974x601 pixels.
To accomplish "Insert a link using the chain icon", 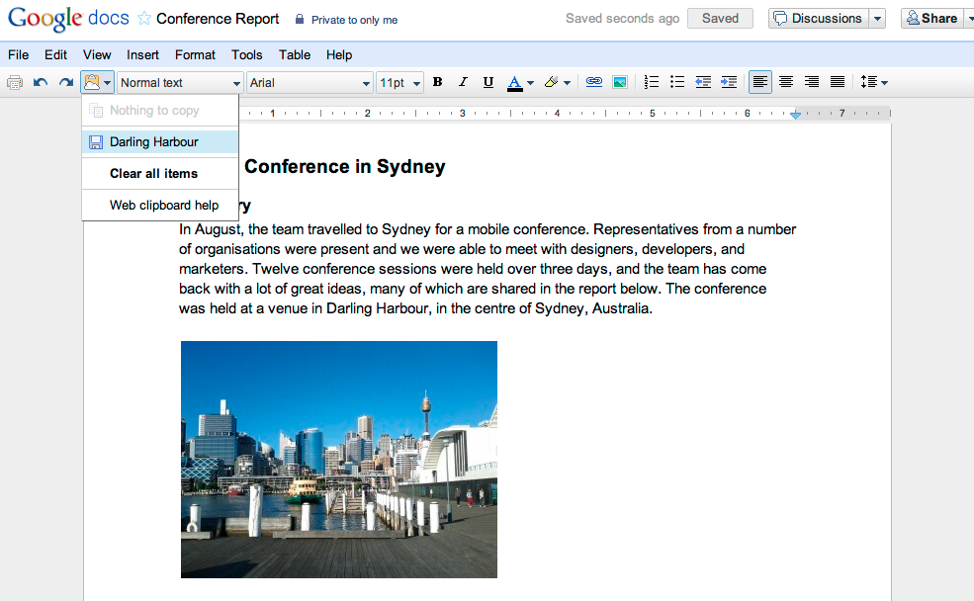I will [x=594, y=83].
